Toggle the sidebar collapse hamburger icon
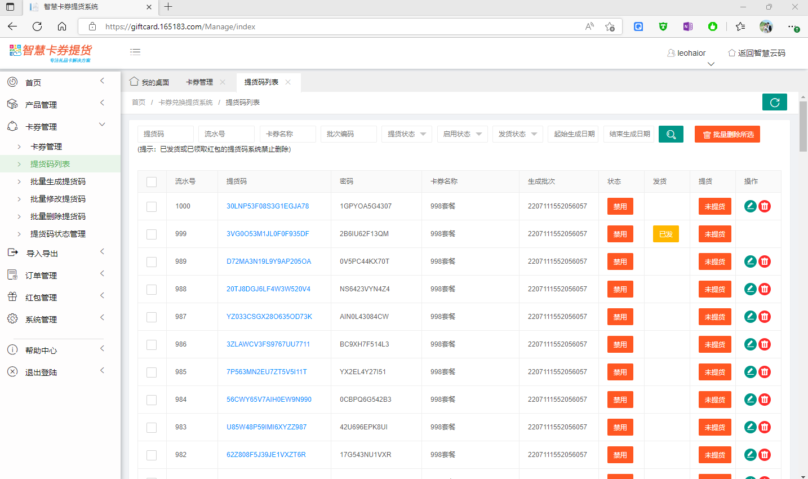The width and height of the screenshot is (808, 479). [x=135, y=52]
